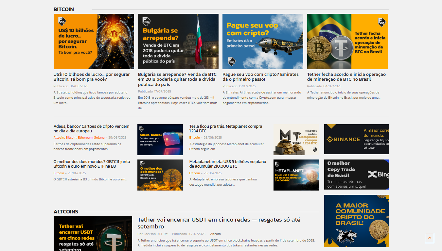The height and width of the screenshot is (251, 442).
Task: Open 'Tether vai encerrar USDT' headline
Action: pos(219,223)
